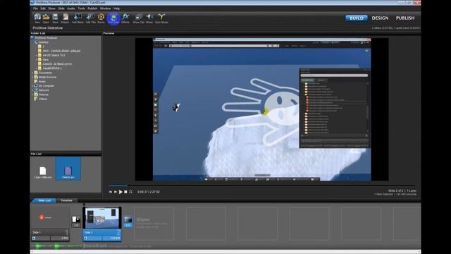Click the transition icon after Slide 2
The height and width of the screenshot is (254, 451).
[128, 221]
